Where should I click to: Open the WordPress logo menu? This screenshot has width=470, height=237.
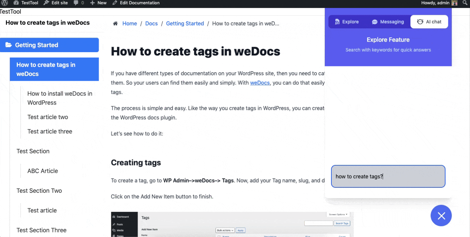pos(5,3)
